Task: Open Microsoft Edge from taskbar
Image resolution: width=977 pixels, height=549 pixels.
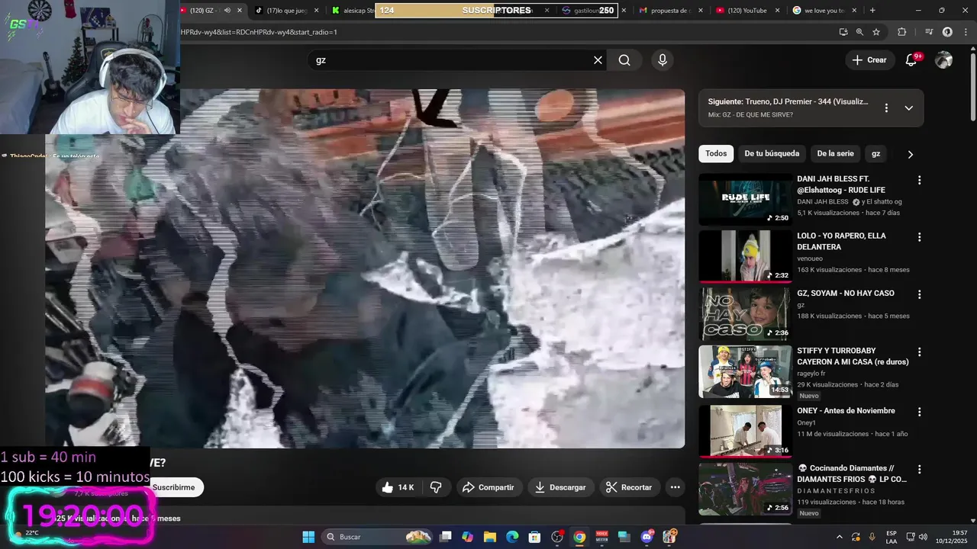Action: 512,537
